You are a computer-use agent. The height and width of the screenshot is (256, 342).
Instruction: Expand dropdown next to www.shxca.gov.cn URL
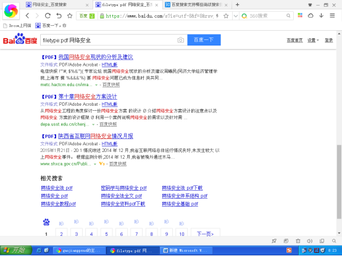[95, 164]
